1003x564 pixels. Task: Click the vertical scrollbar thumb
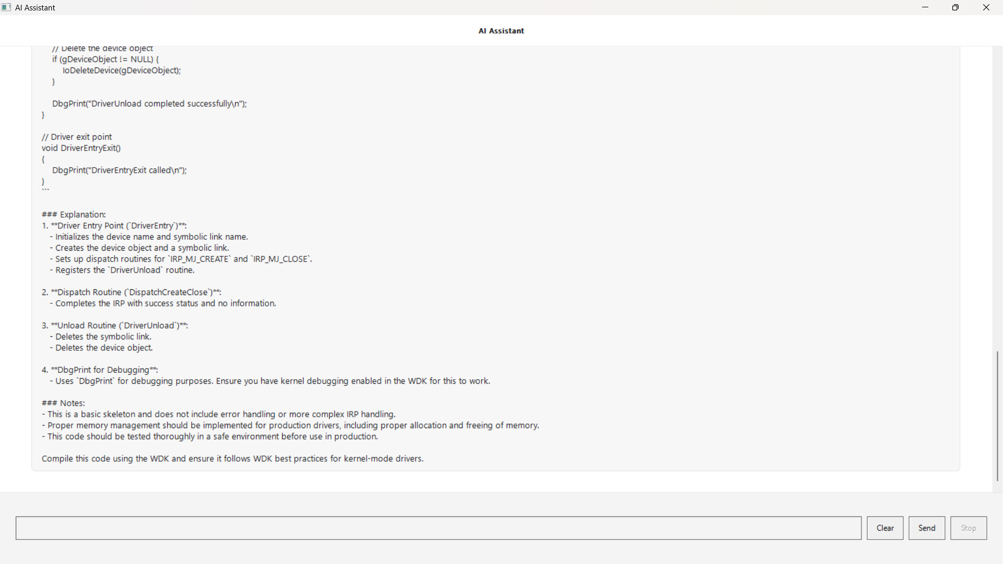997,416
